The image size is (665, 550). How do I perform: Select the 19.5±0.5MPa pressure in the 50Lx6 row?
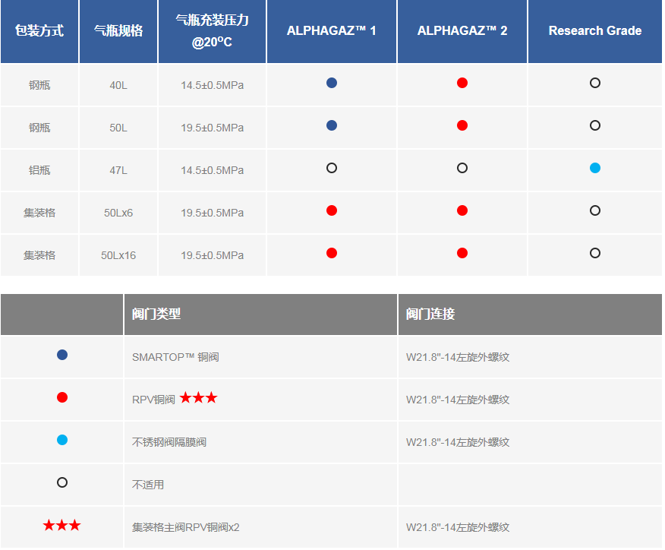[x=212, y=213]
